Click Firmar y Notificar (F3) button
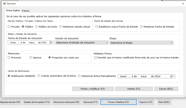This screenshot has width=186, height=108. coord(93,89)
